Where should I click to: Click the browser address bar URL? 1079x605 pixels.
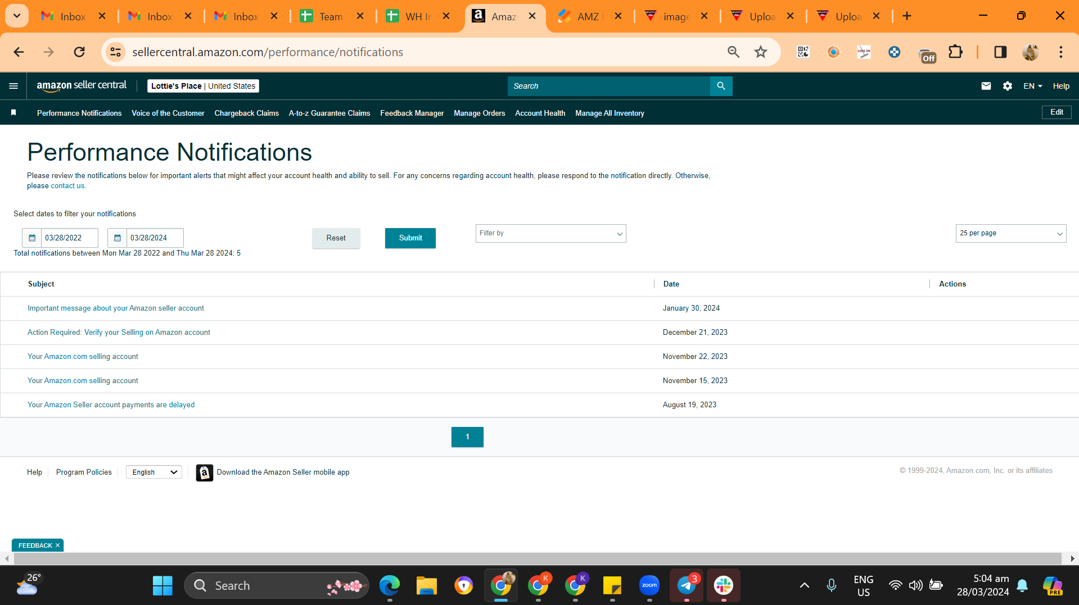click(268, 52)
